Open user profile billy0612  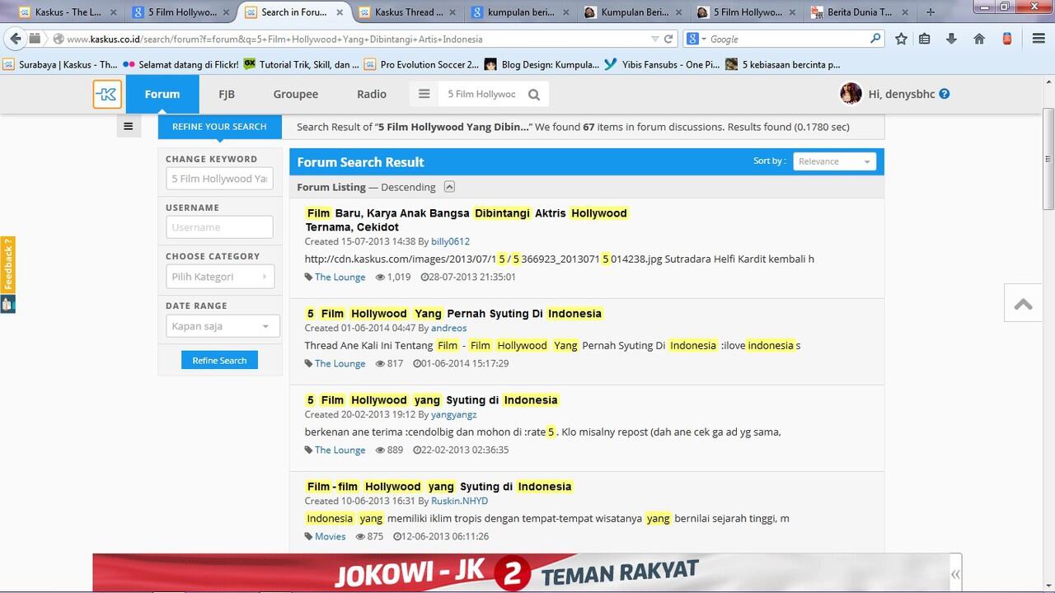pos(450,241)
